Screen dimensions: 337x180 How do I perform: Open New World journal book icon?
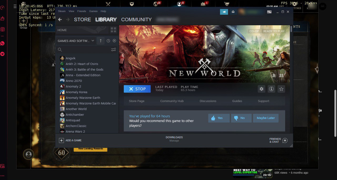(203, 4)
